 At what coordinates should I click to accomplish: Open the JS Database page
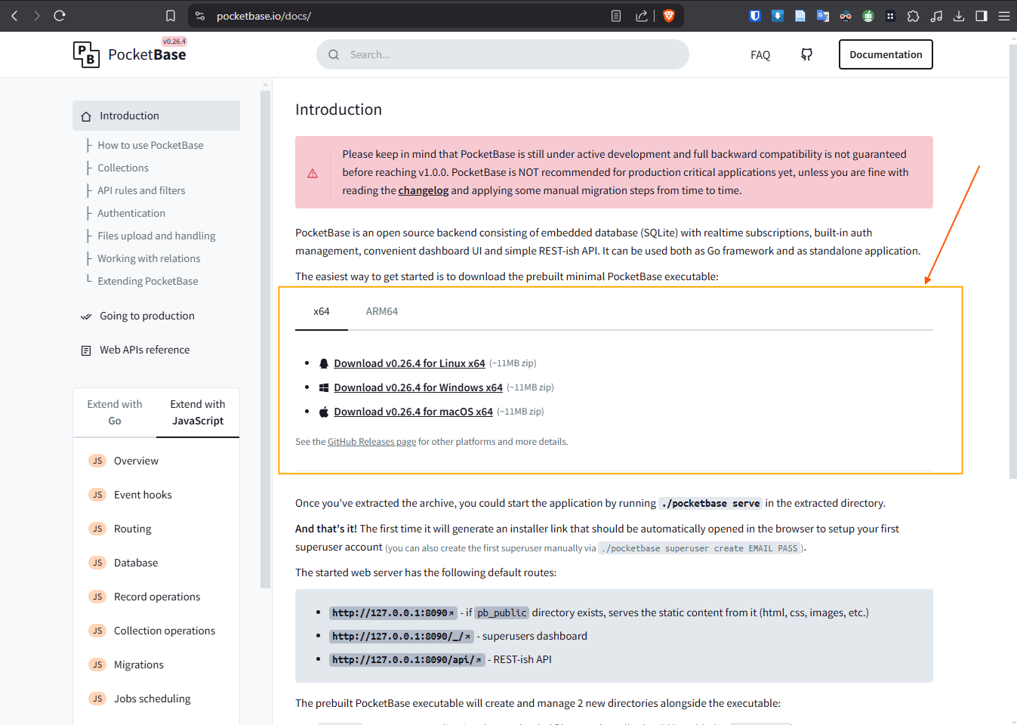(x=136, y=563)
